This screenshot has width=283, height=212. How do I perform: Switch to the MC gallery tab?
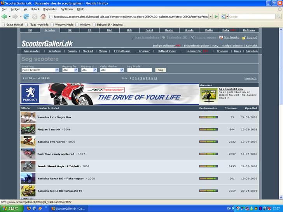tap(70, 30)
